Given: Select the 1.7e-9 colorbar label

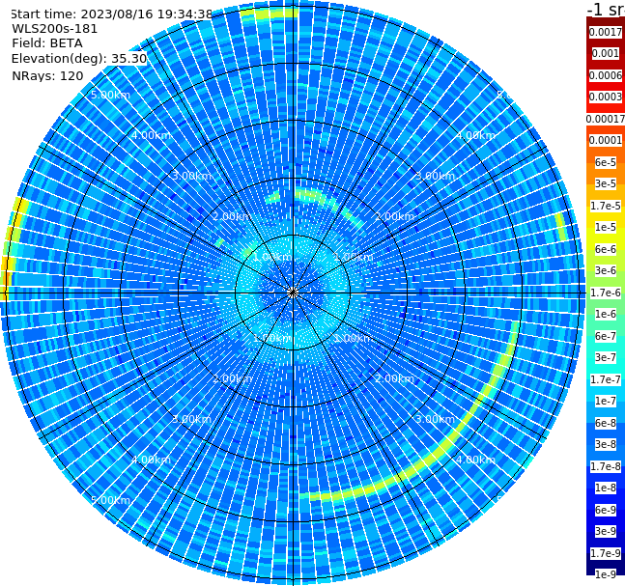Looking at the screenshot, I should point(606,553).
